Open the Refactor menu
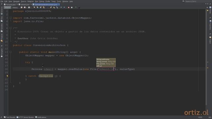Screen dimensions: 212x119 coord(30,1)
